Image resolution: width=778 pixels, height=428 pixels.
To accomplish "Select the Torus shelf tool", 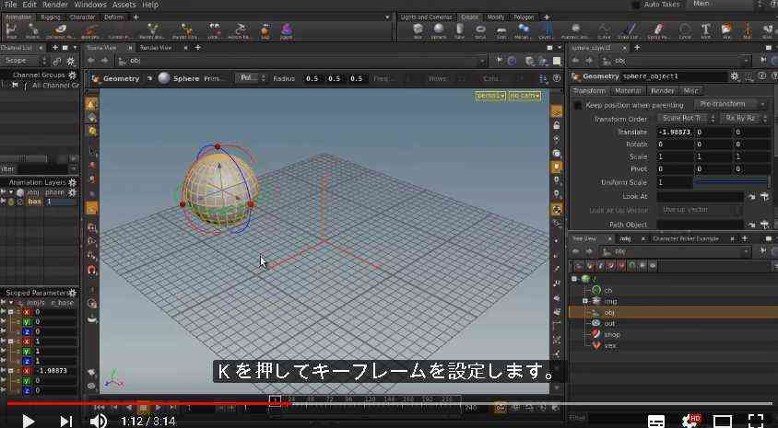I will tap(480, 30).
